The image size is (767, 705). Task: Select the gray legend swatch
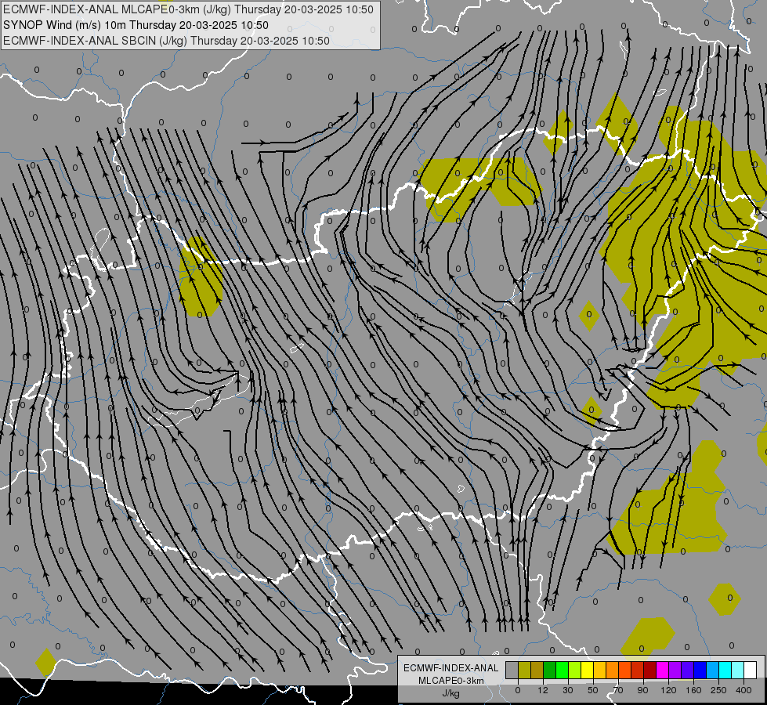click(512, 670)
